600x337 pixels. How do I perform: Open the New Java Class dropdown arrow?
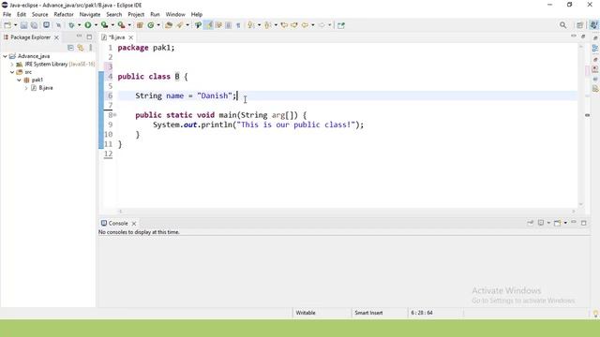point(158,25)
